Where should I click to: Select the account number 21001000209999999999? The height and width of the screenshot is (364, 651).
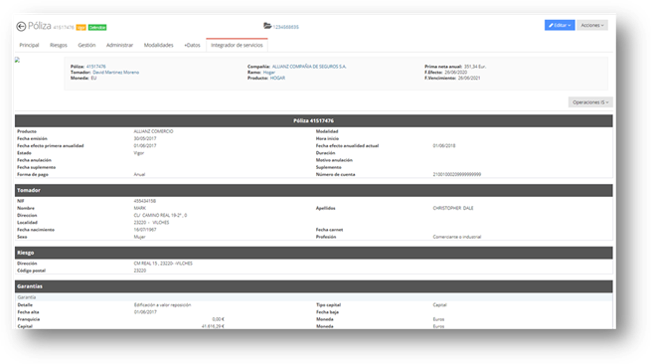pyautogui.click(x=457, y=174)
